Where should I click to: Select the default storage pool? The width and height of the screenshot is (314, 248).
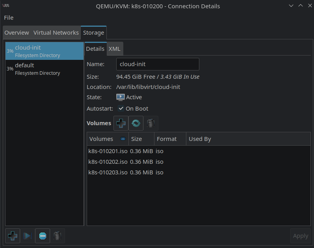pyautogui.click(x=45, y=69)
